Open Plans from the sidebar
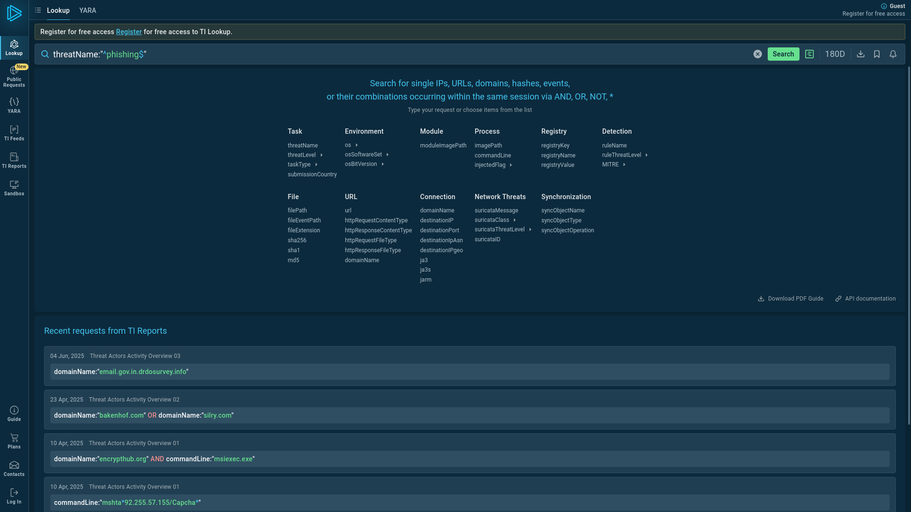The image size is (911, 512). pos(14,441)
